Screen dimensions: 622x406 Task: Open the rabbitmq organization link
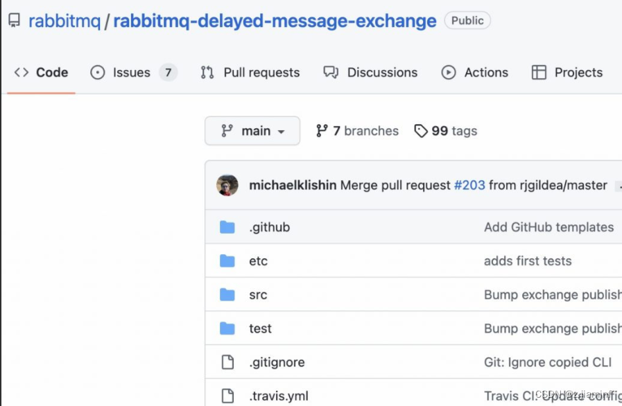[64, 21]
